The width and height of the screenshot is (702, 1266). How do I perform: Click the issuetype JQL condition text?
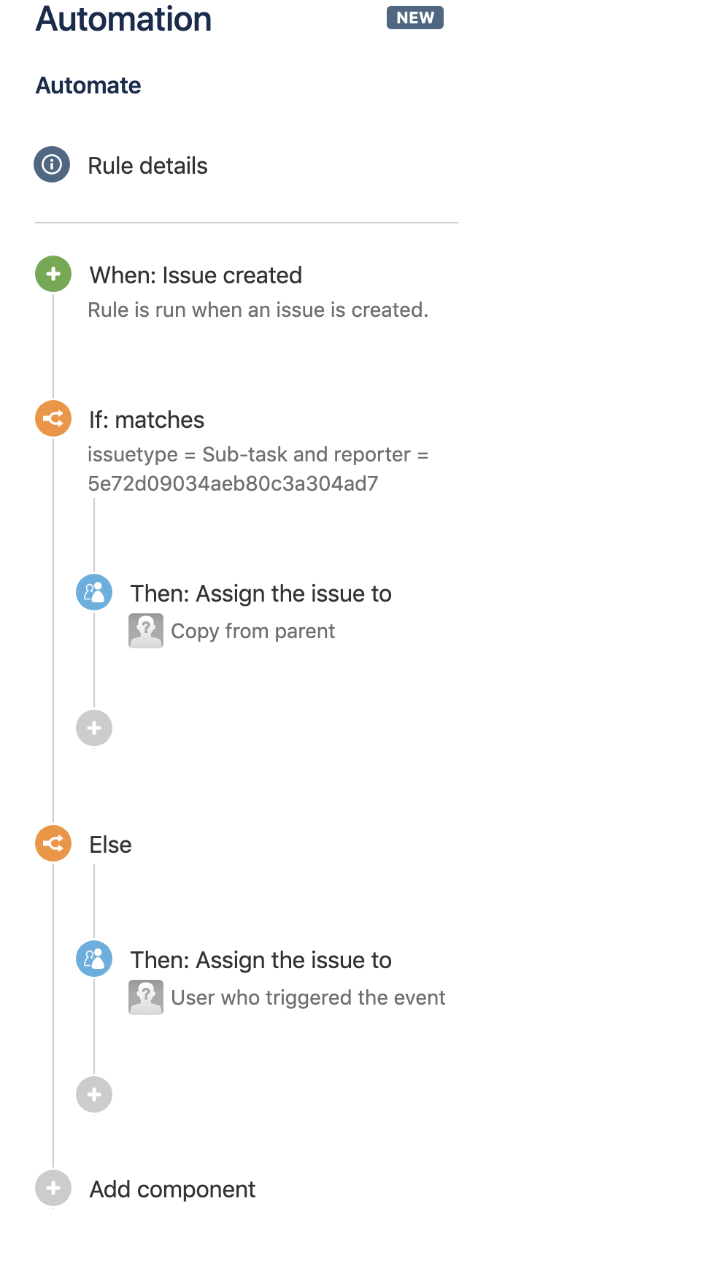coord(258,469)
